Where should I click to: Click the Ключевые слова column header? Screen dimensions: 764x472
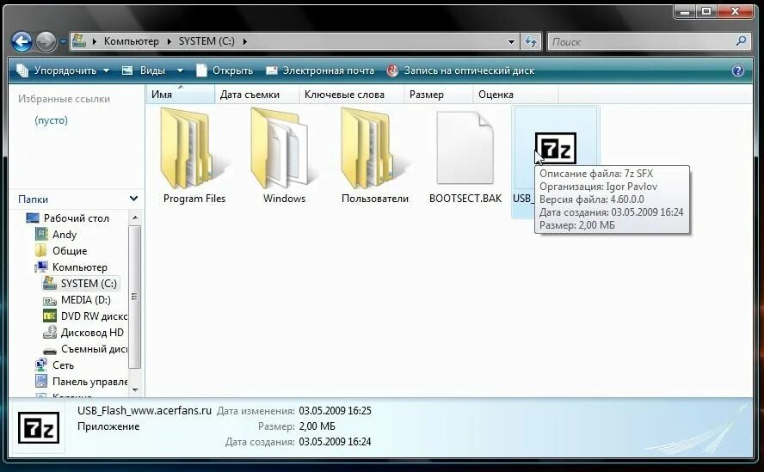352,95
